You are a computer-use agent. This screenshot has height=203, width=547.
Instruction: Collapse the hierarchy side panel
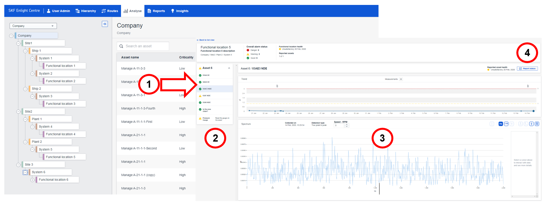pos(105,24)
